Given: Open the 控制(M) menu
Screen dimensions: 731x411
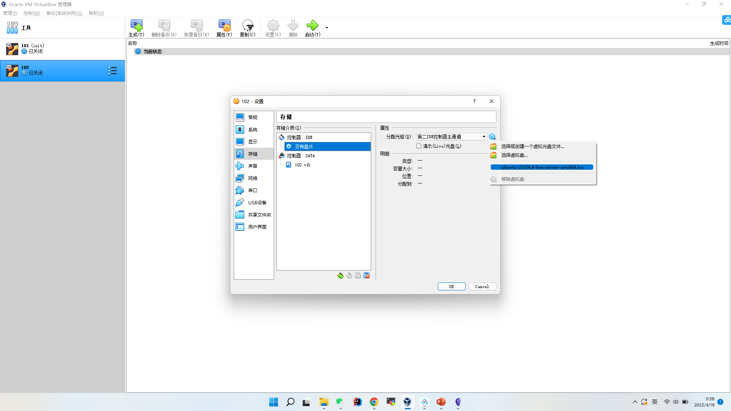Looking at the screenshot, I should 32,13.
